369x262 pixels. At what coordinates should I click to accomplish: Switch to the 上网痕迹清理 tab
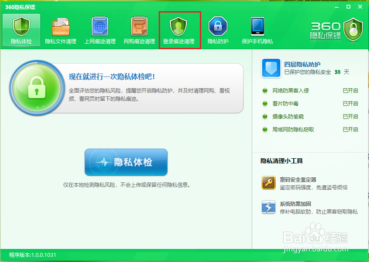click(x=100, y=30)
